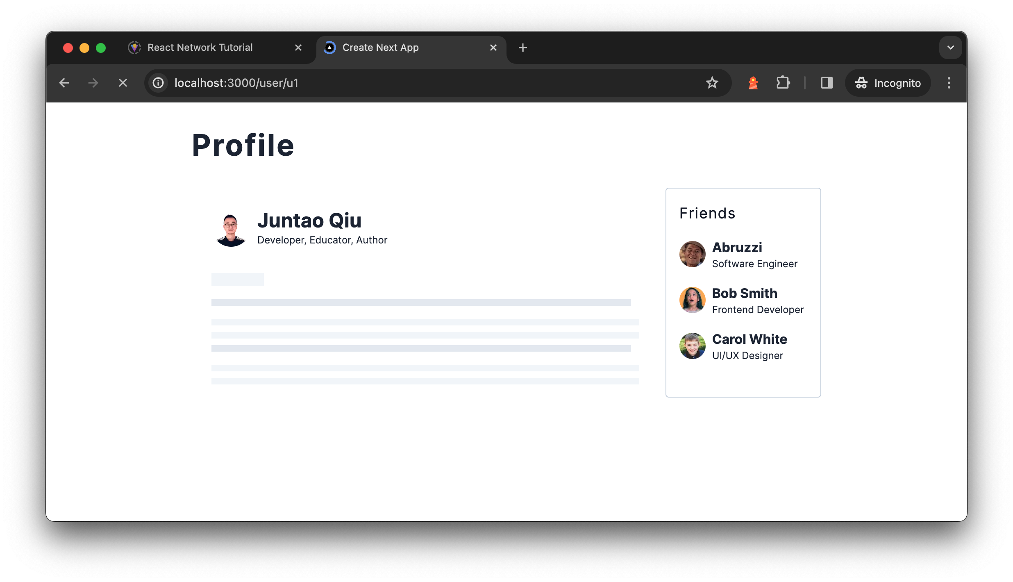Open Carol White's profile

(750, 346)
